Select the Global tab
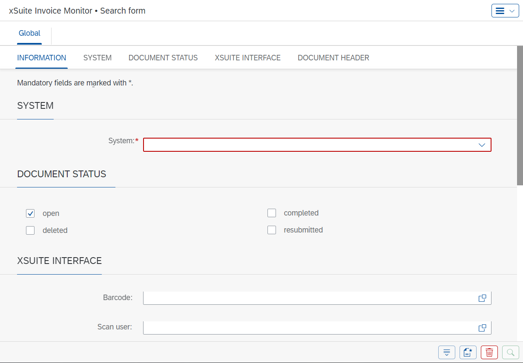Screen dimensions: 523x363 tap(29, 33)
